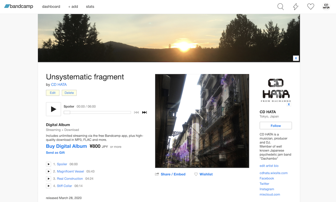Screen dimensions: 336x202
Task: Open the stats menu item
Action: 90,7
